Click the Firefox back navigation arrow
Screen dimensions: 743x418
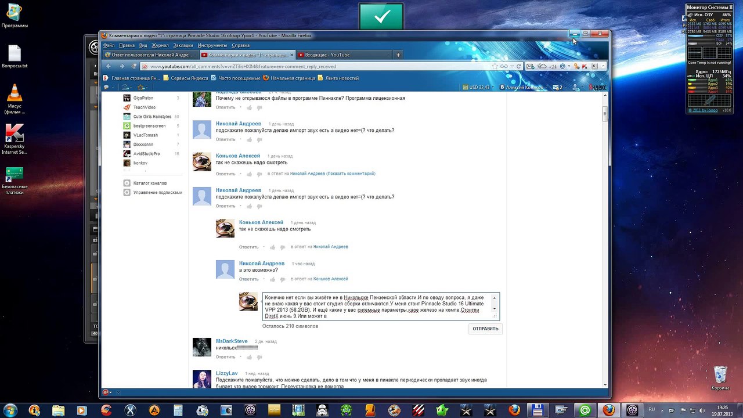click(109, 66)
